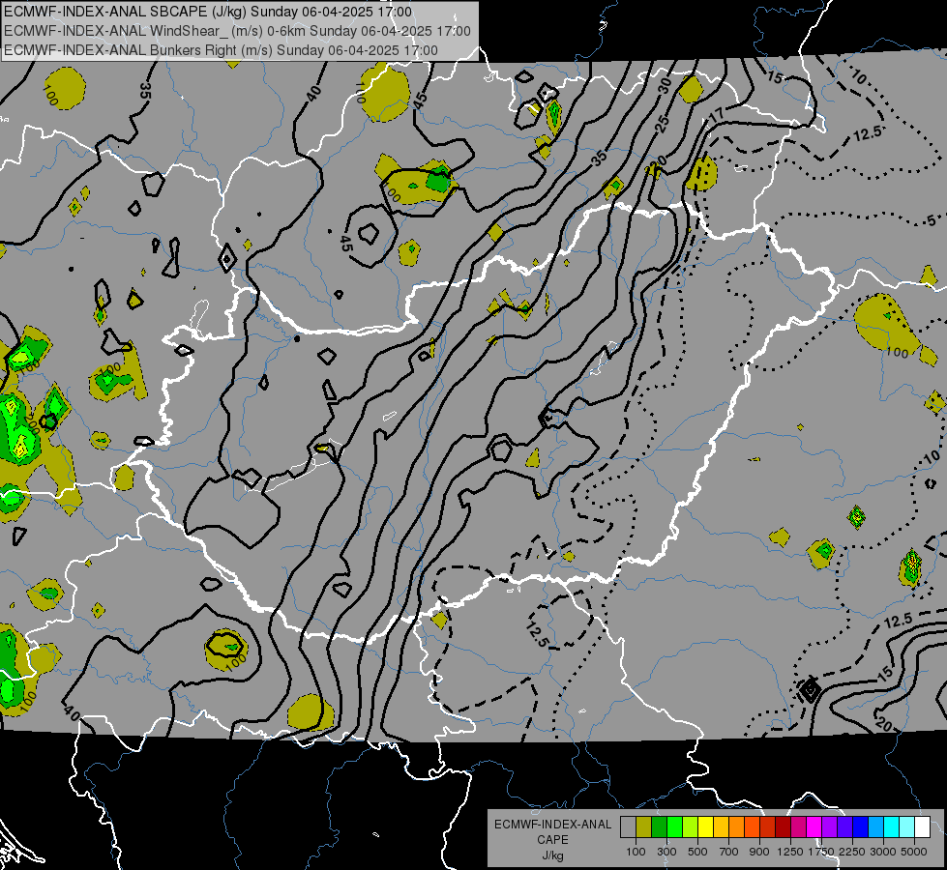Click the legend value 3000

[x=883, y=852]
